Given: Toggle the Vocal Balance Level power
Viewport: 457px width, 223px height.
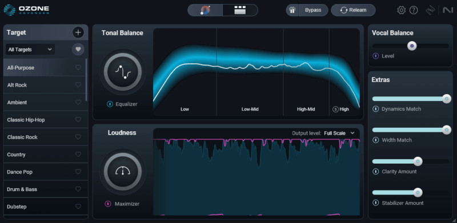Looking at the screenshot, I should click(375, 56).
